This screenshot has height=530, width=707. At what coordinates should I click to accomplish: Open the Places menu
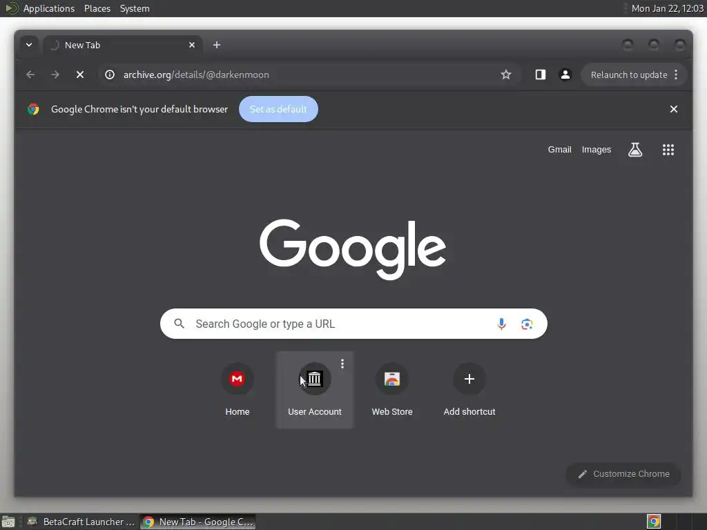pos(97,8)
